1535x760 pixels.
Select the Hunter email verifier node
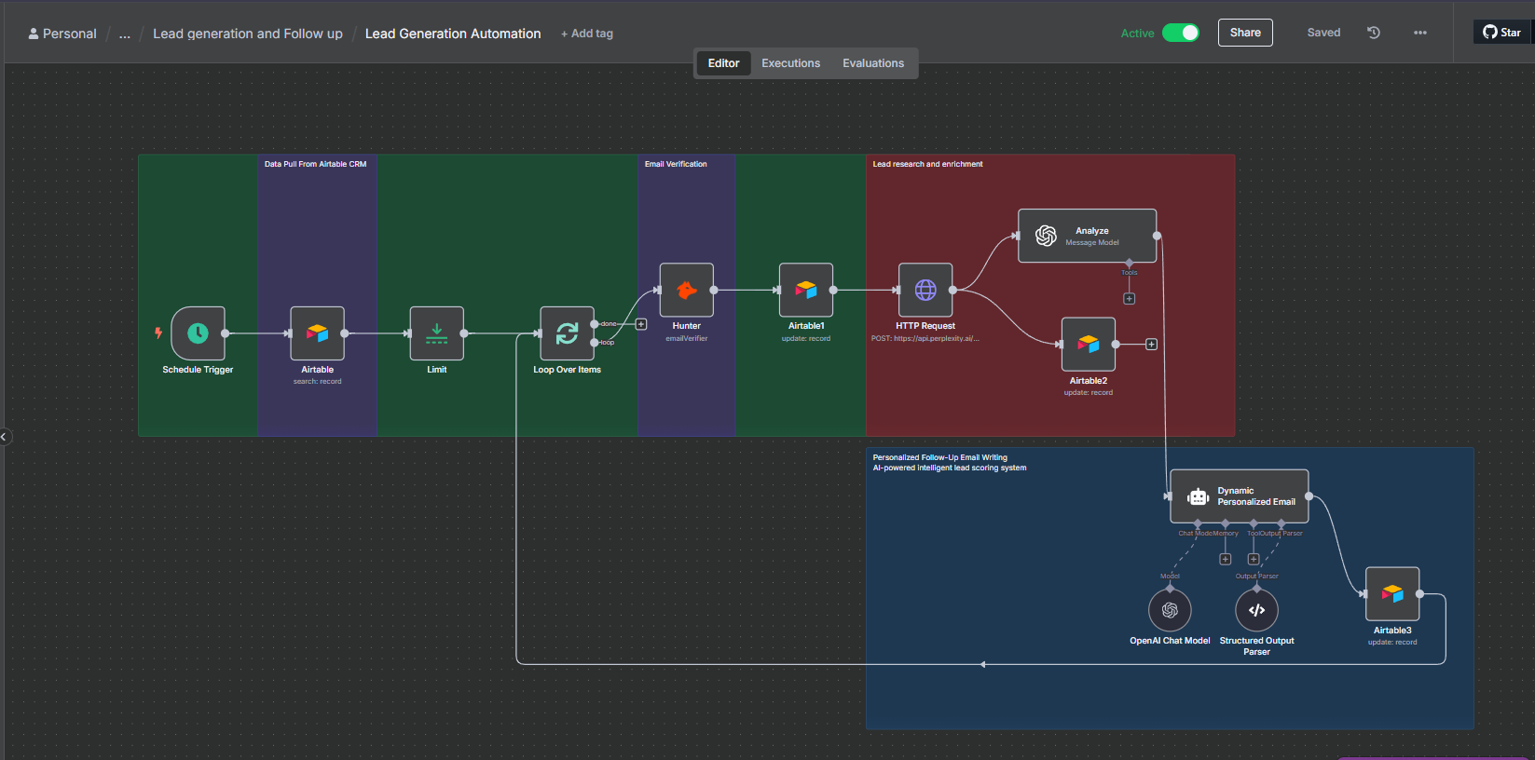pos(686,291)
